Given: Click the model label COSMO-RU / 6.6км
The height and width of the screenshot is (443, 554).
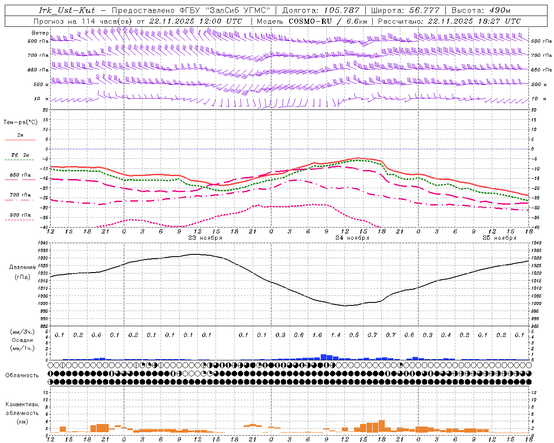Looking at the screenshot, I should [x=328, y=21].
